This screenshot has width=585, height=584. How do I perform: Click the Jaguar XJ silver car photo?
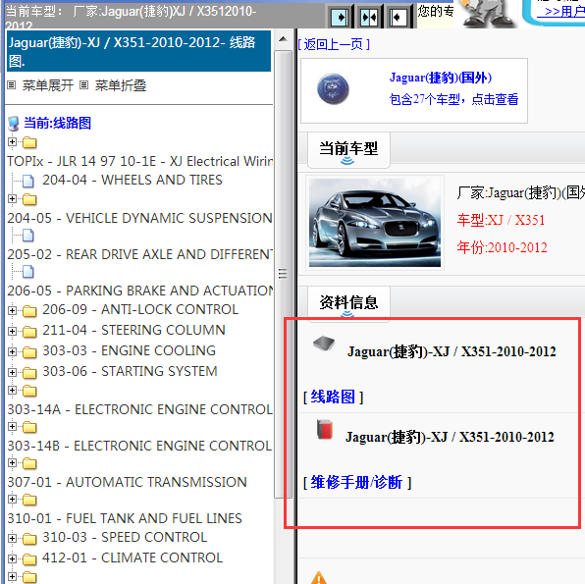(x=375, y=223)
